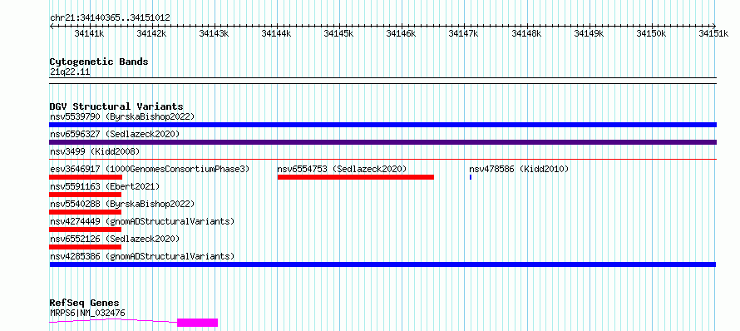The image size is (740, 331).
Task: Select the blue nsv5539790 variant bar
Action: (x=382, y=125)
